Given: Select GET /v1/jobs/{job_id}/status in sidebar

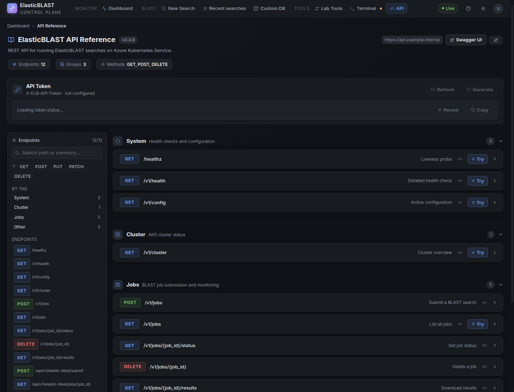Looking at the screenshot, I should click(x=57, y=331).
